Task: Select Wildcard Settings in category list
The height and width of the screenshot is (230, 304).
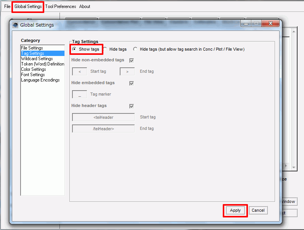Action: coord(37,59)
